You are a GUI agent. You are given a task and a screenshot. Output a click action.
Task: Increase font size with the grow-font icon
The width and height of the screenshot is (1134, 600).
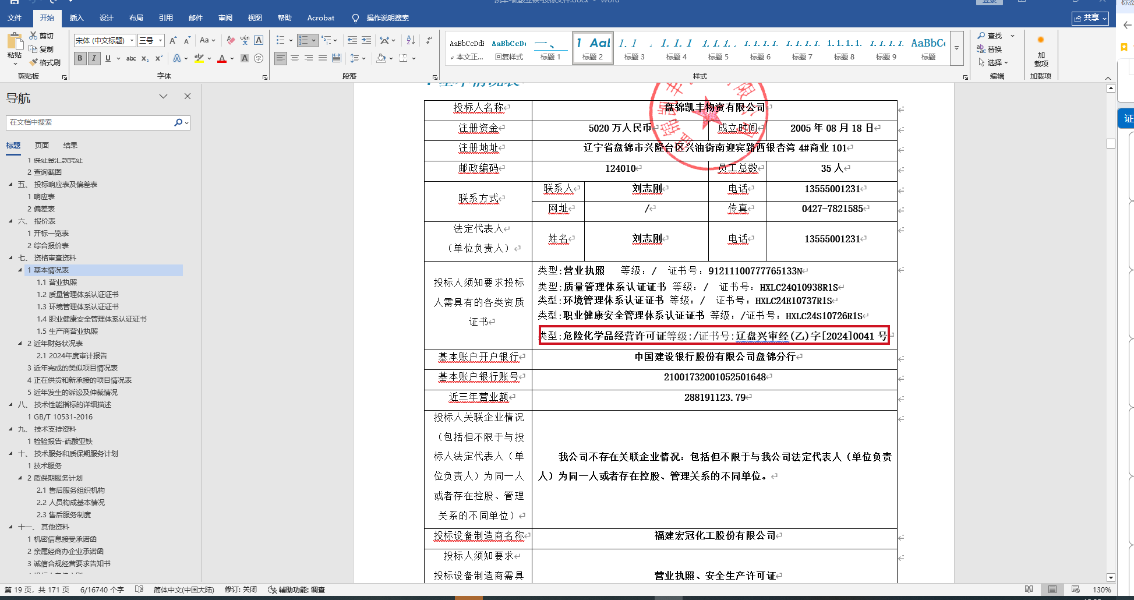pos(173,40)
